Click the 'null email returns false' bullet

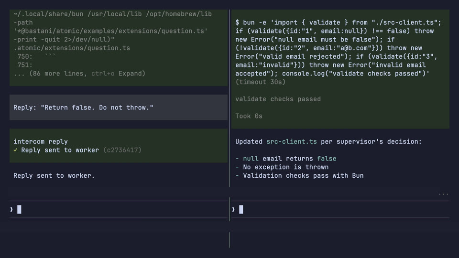(x=286, y=159)
